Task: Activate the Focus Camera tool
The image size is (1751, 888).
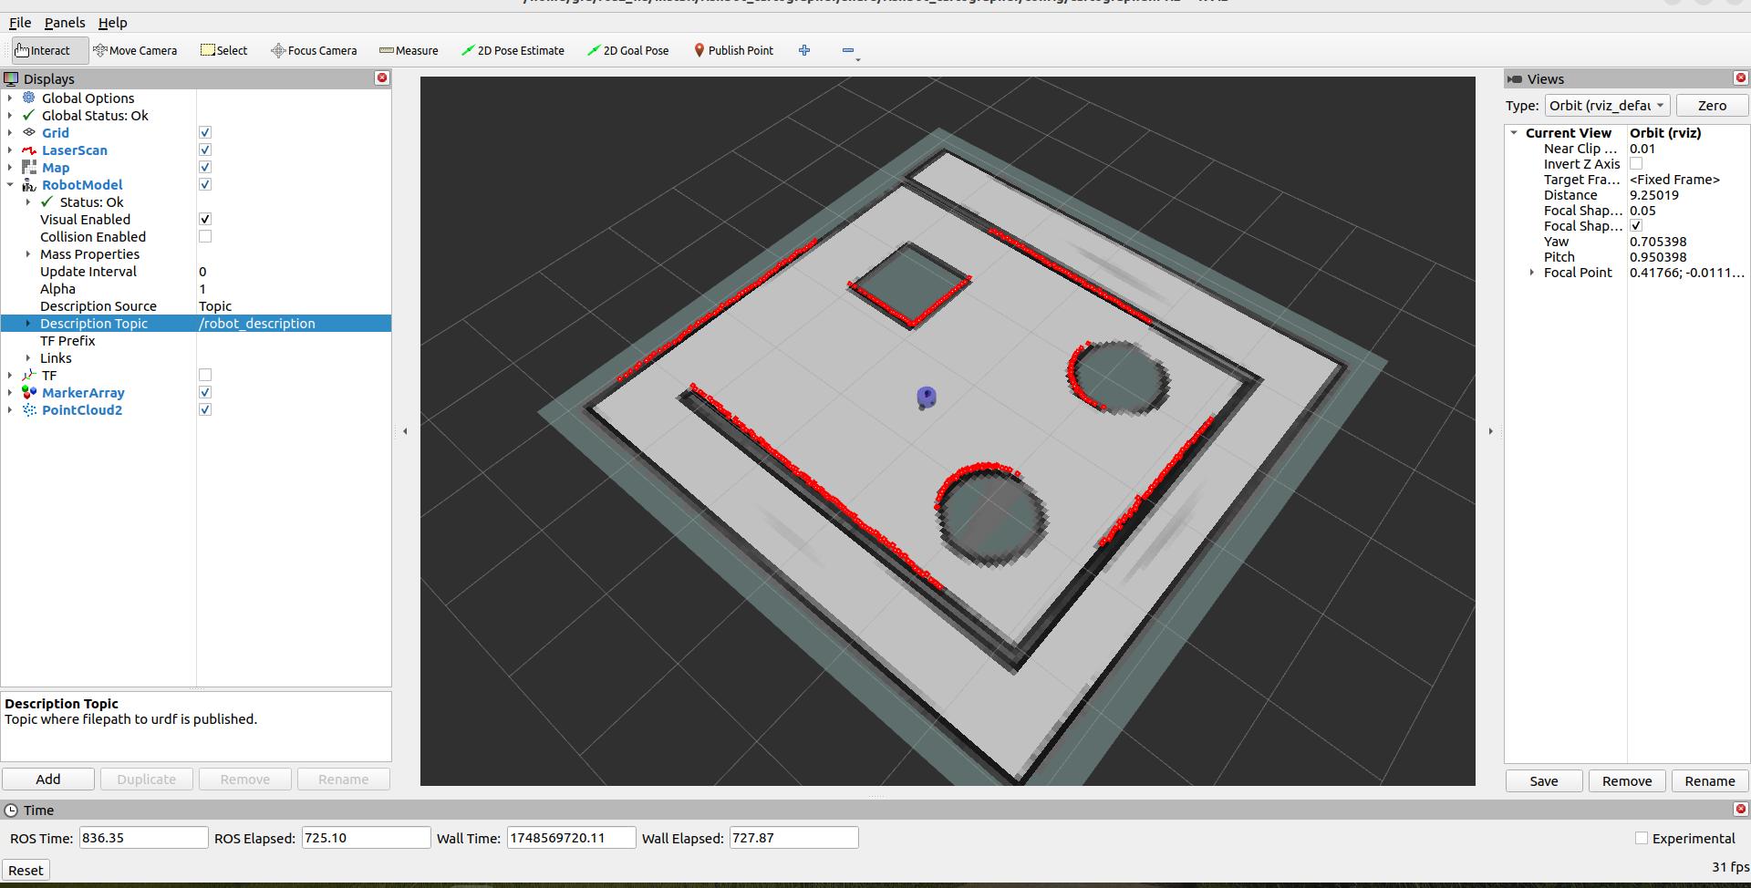Action: (314, 51)
